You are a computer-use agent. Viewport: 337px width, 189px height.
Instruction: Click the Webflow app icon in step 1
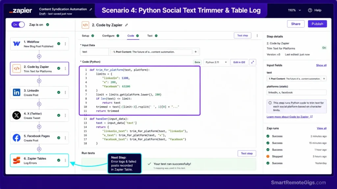[16, 44]
